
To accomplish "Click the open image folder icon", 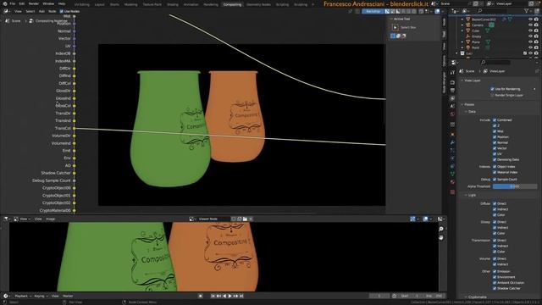I will (x=245, y=219).
